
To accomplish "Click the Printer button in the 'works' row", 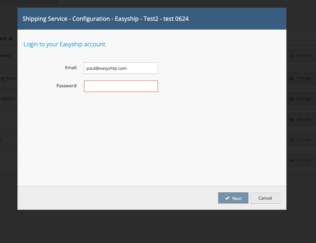I will pos(301,55).
